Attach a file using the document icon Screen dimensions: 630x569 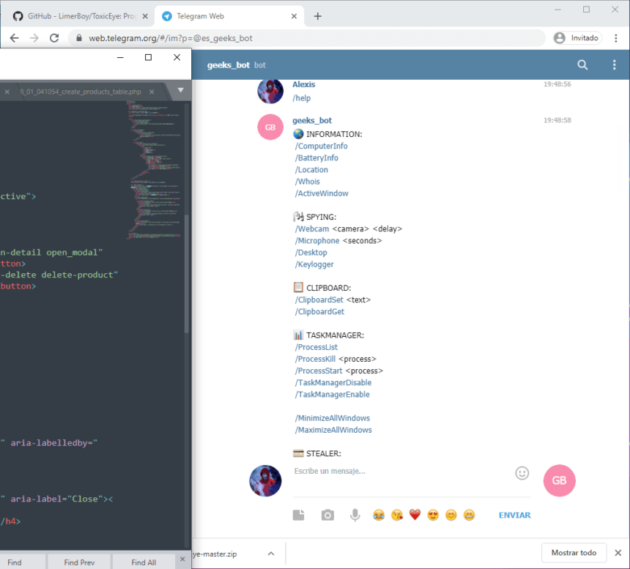(298, 515)
